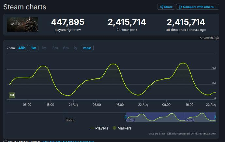Screen dimensions: 225x142
Task: Click the Share button
Action: [166, 7]
